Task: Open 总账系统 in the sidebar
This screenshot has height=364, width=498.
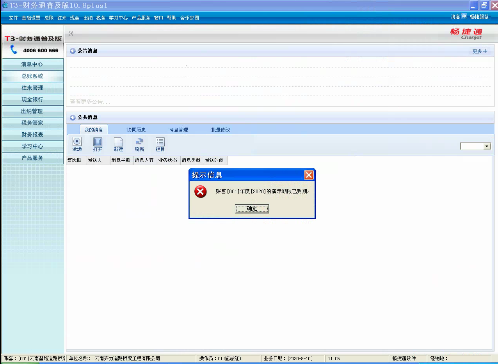Action: click(32, 76)
